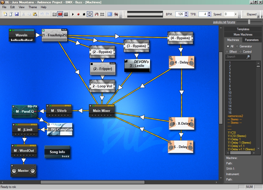Click the Play button in toolbar
263x190 pixels.
(x=73, y=14)
